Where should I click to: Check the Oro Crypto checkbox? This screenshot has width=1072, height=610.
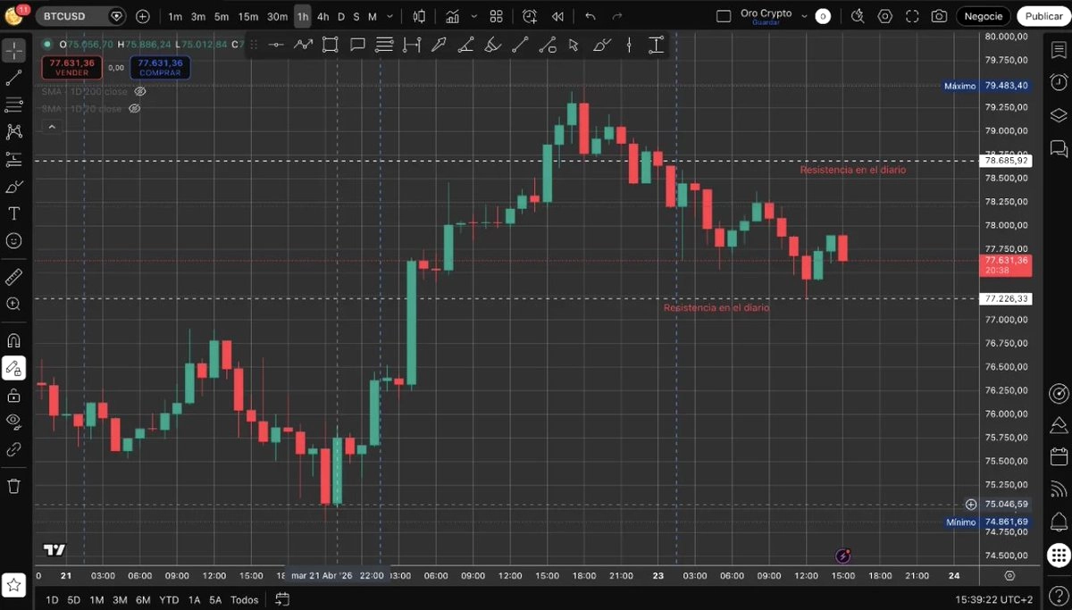coord(725,14)
